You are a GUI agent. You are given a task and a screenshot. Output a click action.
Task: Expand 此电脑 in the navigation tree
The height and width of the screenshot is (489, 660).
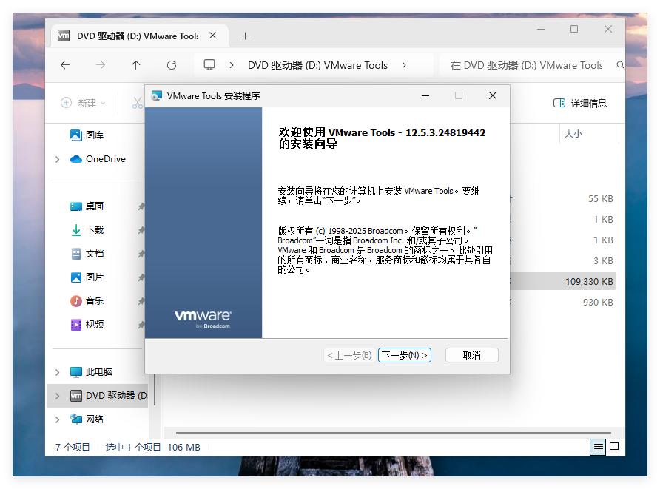coord(58,372)
